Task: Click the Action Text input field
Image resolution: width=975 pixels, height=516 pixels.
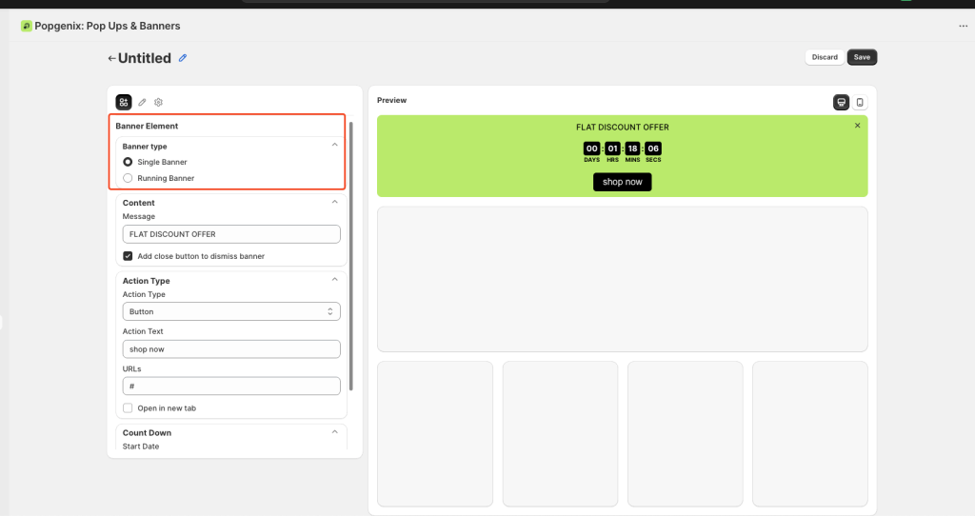Action: tap(231, 349)
